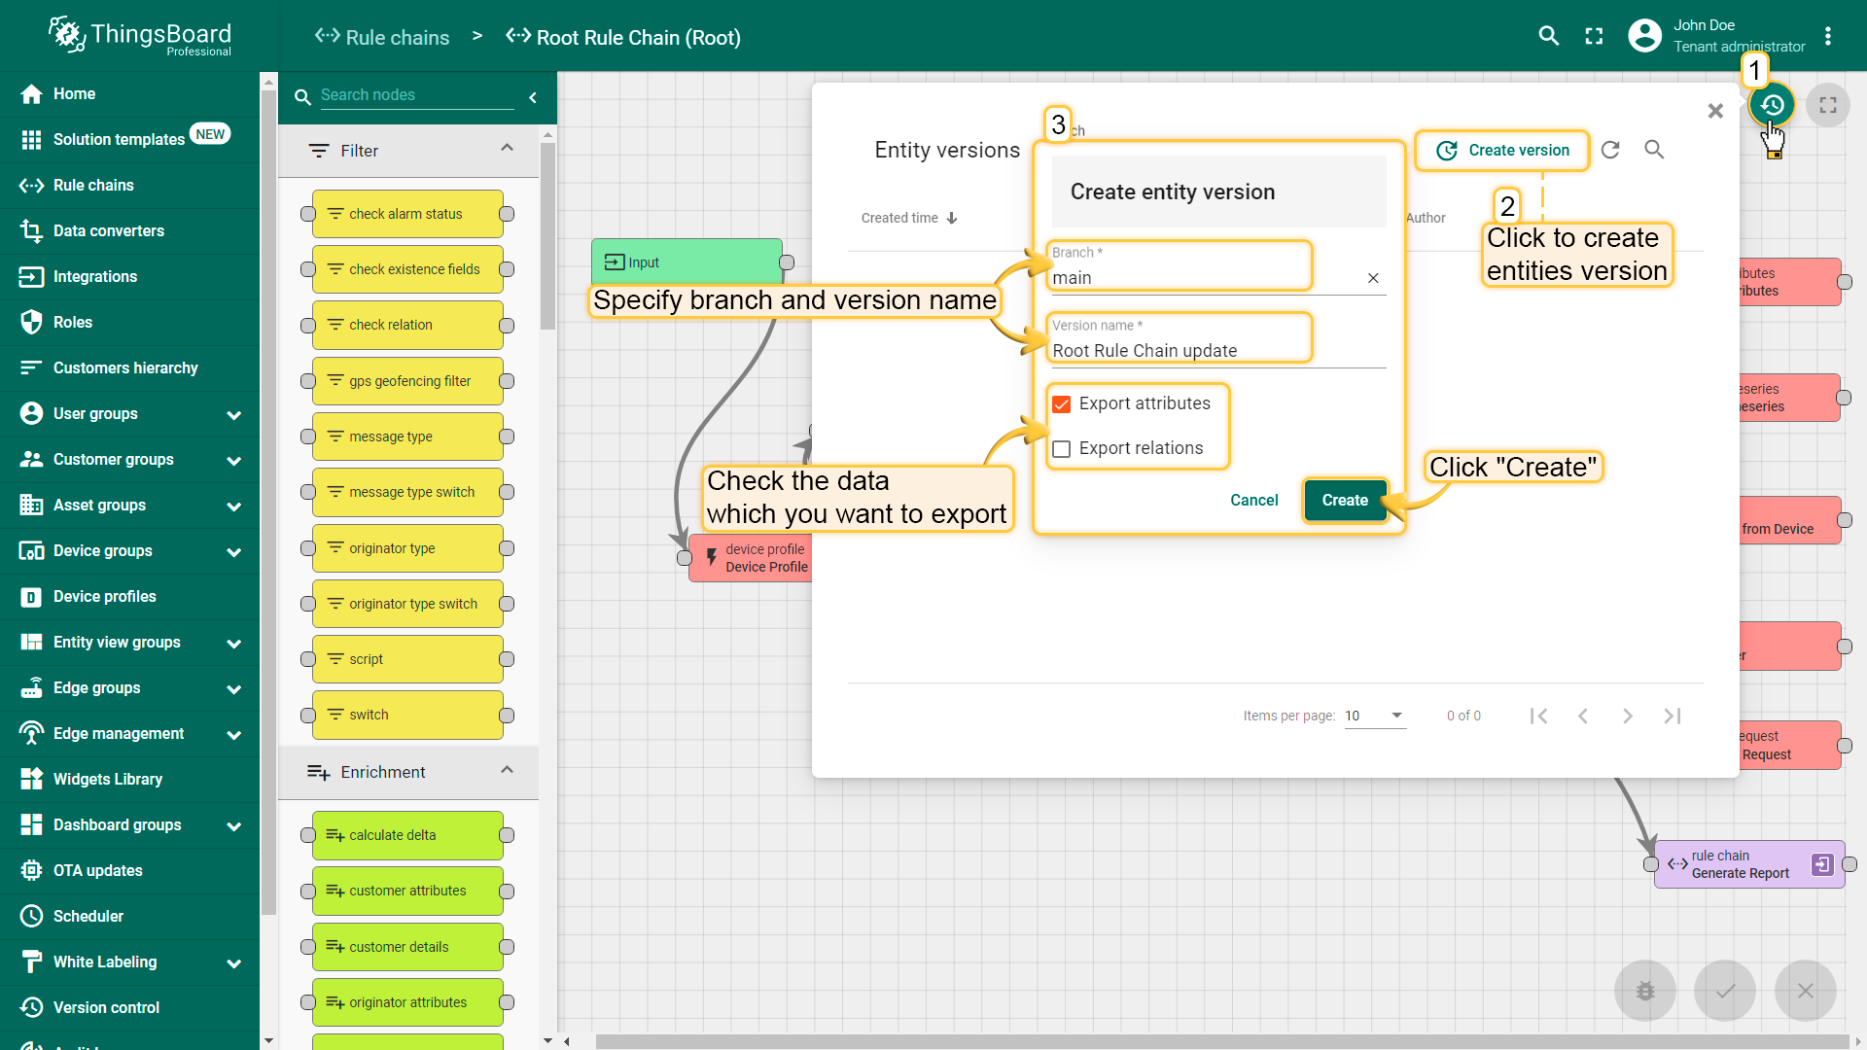Click the search icon in Entity versions

pos(1654,150)
